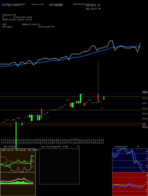The height and width of the screenshot is (196, 148).
Task: Open the ADX & MACD indicator panel
Action: pyautogui.click(x=18, y=160)
